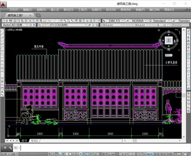Image resolution: width=191 pixels, height=156 pixels.
Task: Click the horizontal scrollbar thumb
Action: tap(135, 140)
